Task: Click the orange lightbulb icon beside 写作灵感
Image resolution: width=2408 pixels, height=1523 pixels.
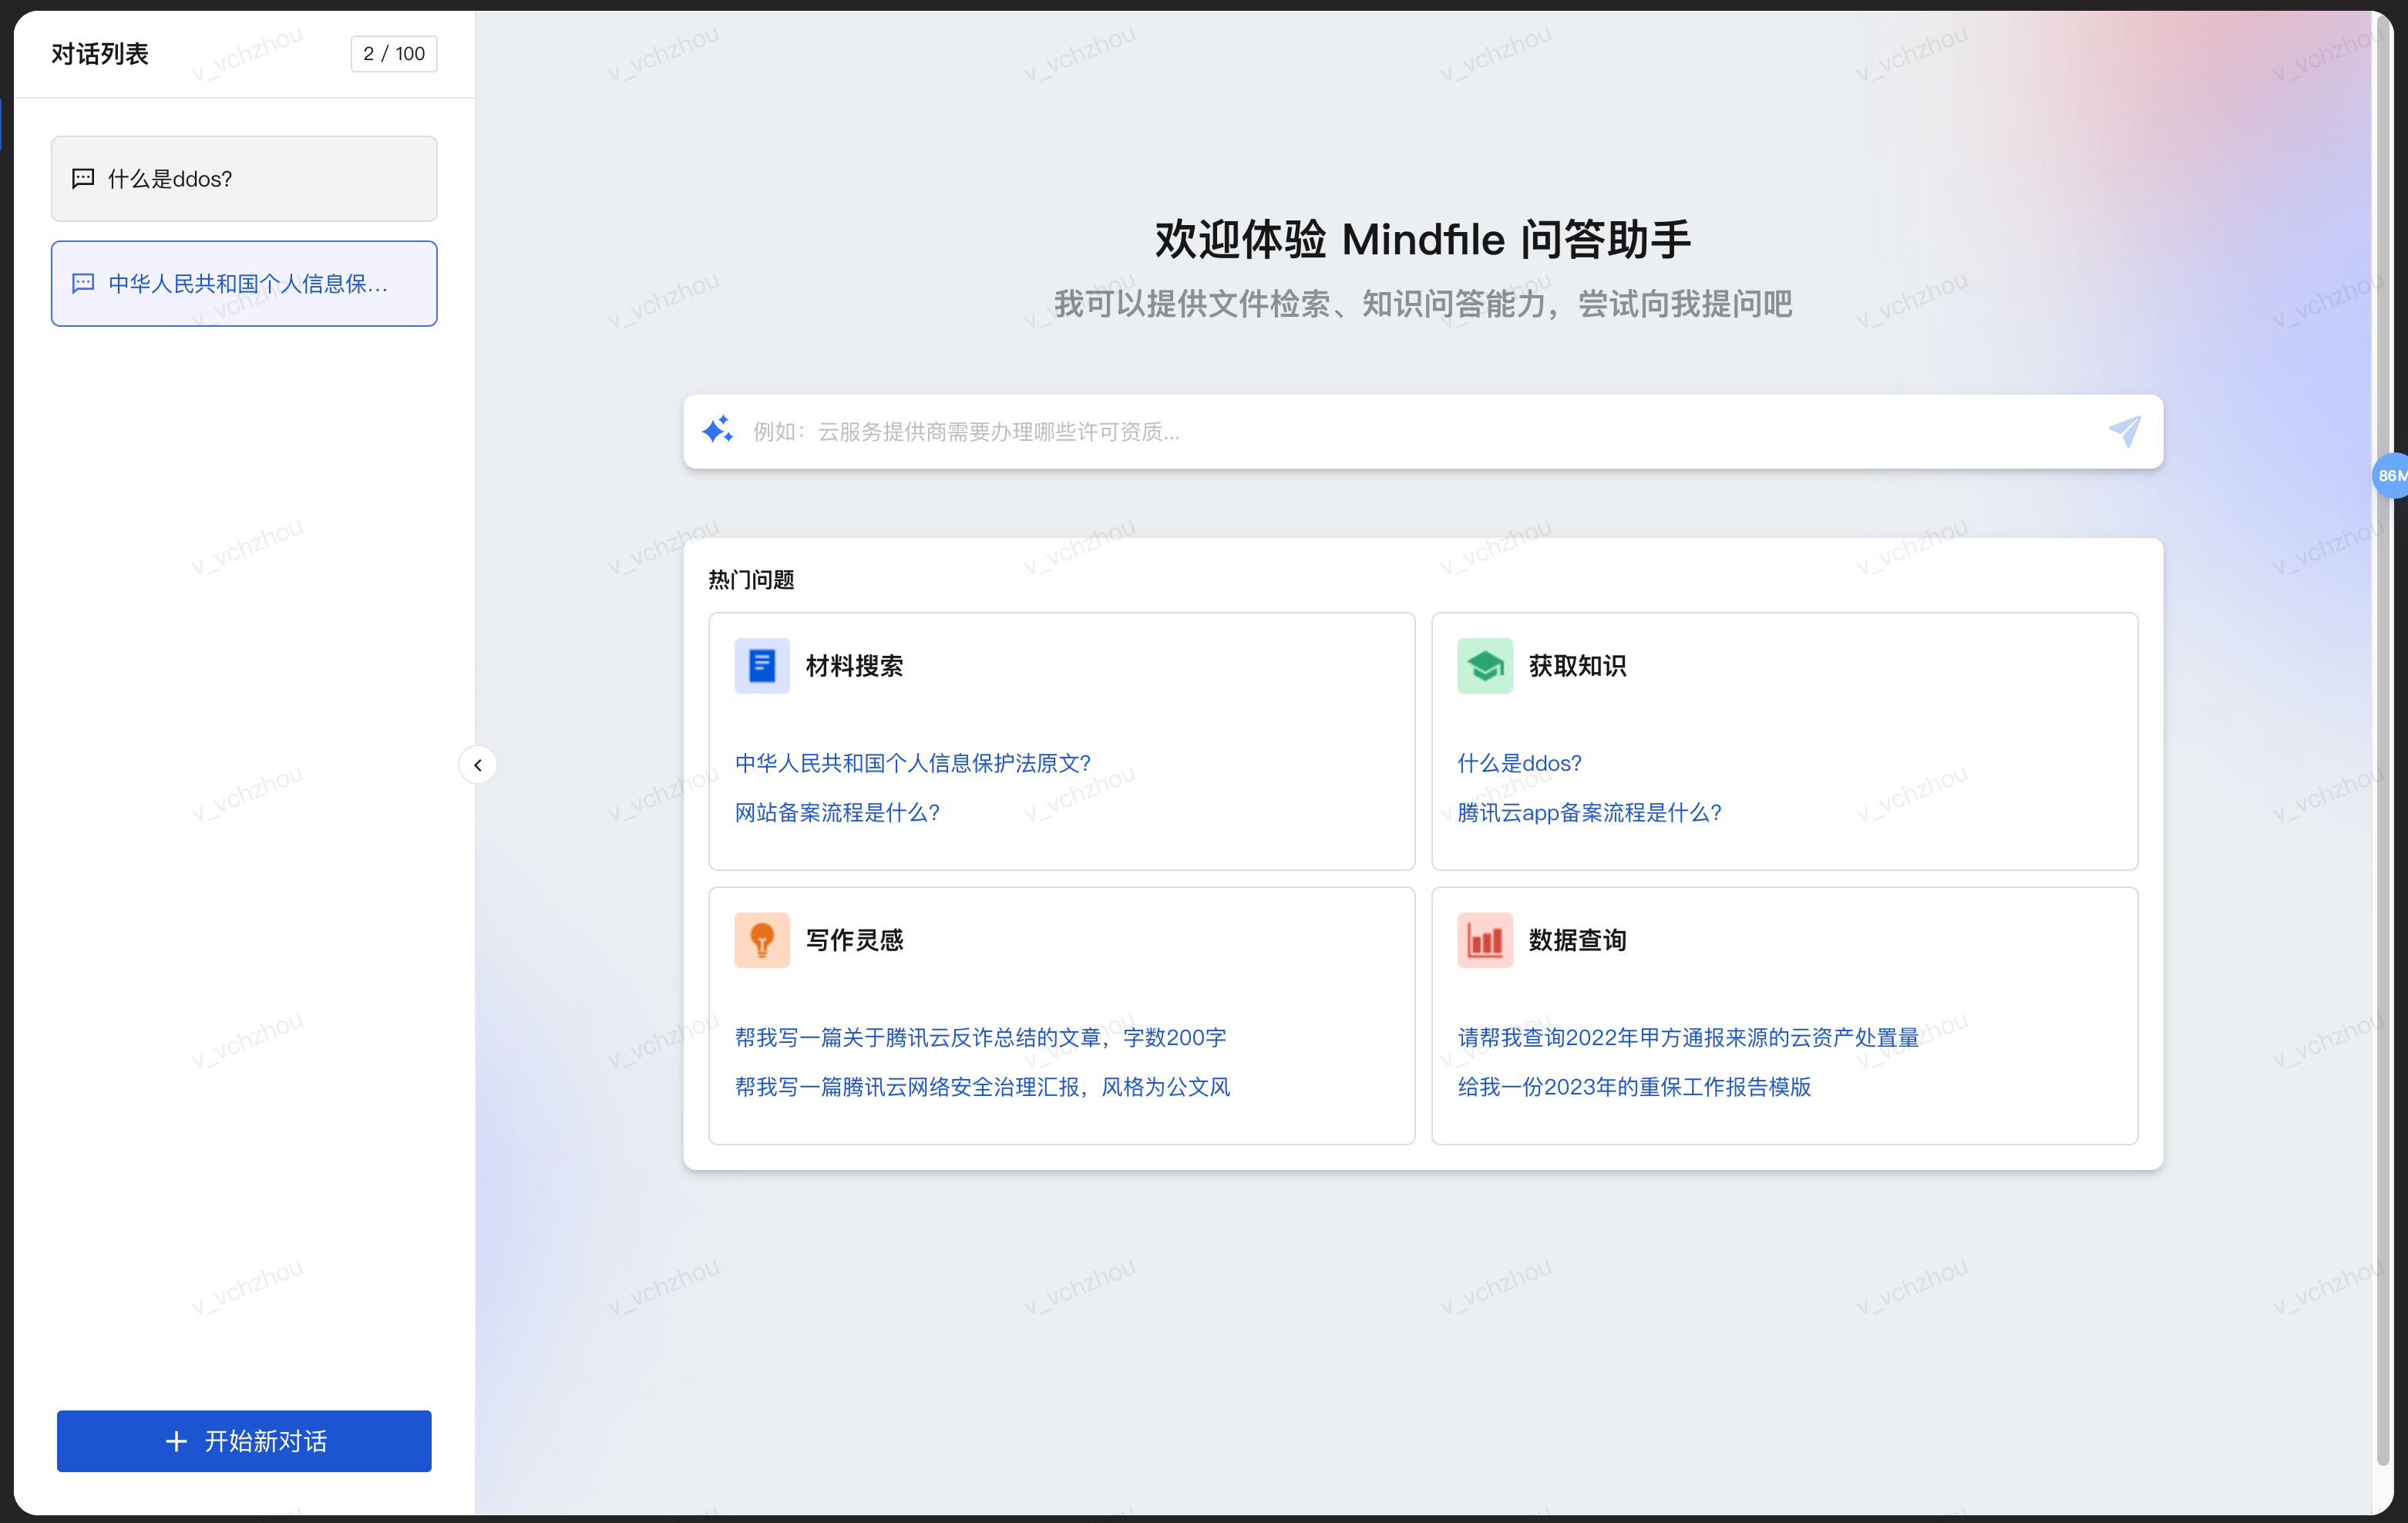Action: coord(762,940)
